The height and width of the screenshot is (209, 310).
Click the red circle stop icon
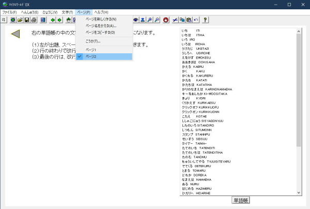(x=166, y=20)
